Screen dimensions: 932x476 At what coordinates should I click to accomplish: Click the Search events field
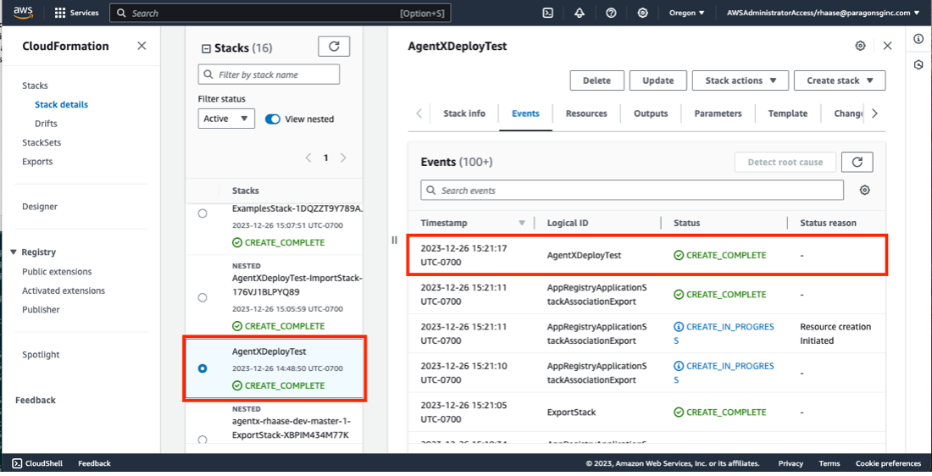point(632,191)
